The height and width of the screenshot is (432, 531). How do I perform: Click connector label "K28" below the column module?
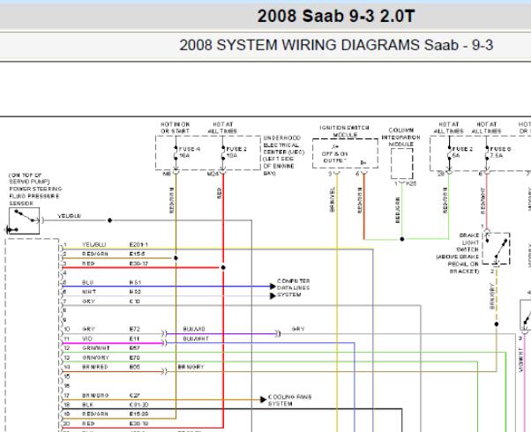411,183
